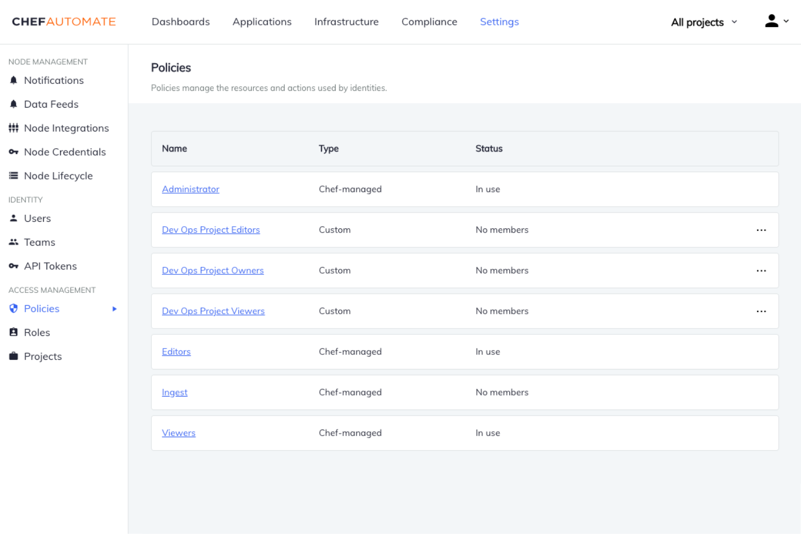The width and height of the screenshot is (801, 534).
Task: Click the Chef Automate logo
Action: pyautogui.click(x=63, y=22)
